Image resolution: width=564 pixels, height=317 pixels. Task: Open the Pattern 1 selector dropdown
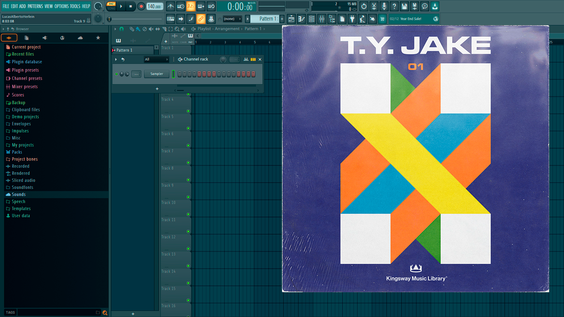point(265,19)
